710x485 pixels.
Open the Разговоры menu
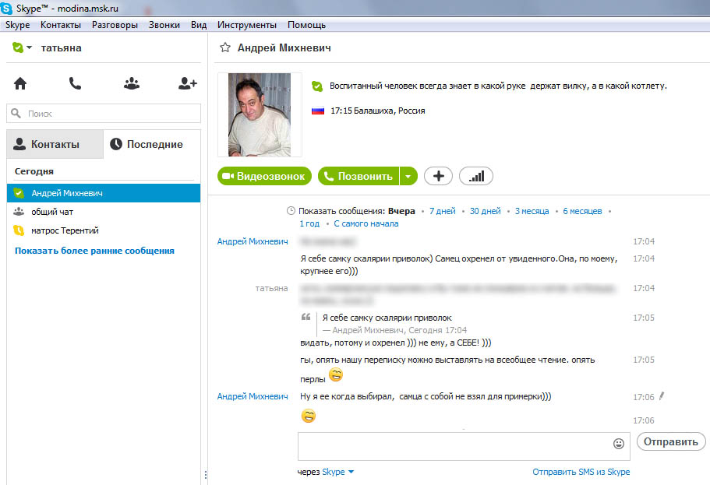coord(115,25)
